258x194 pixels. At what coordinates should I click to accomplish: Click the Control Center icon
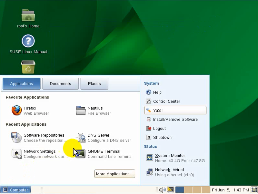[x=149, y=101]
